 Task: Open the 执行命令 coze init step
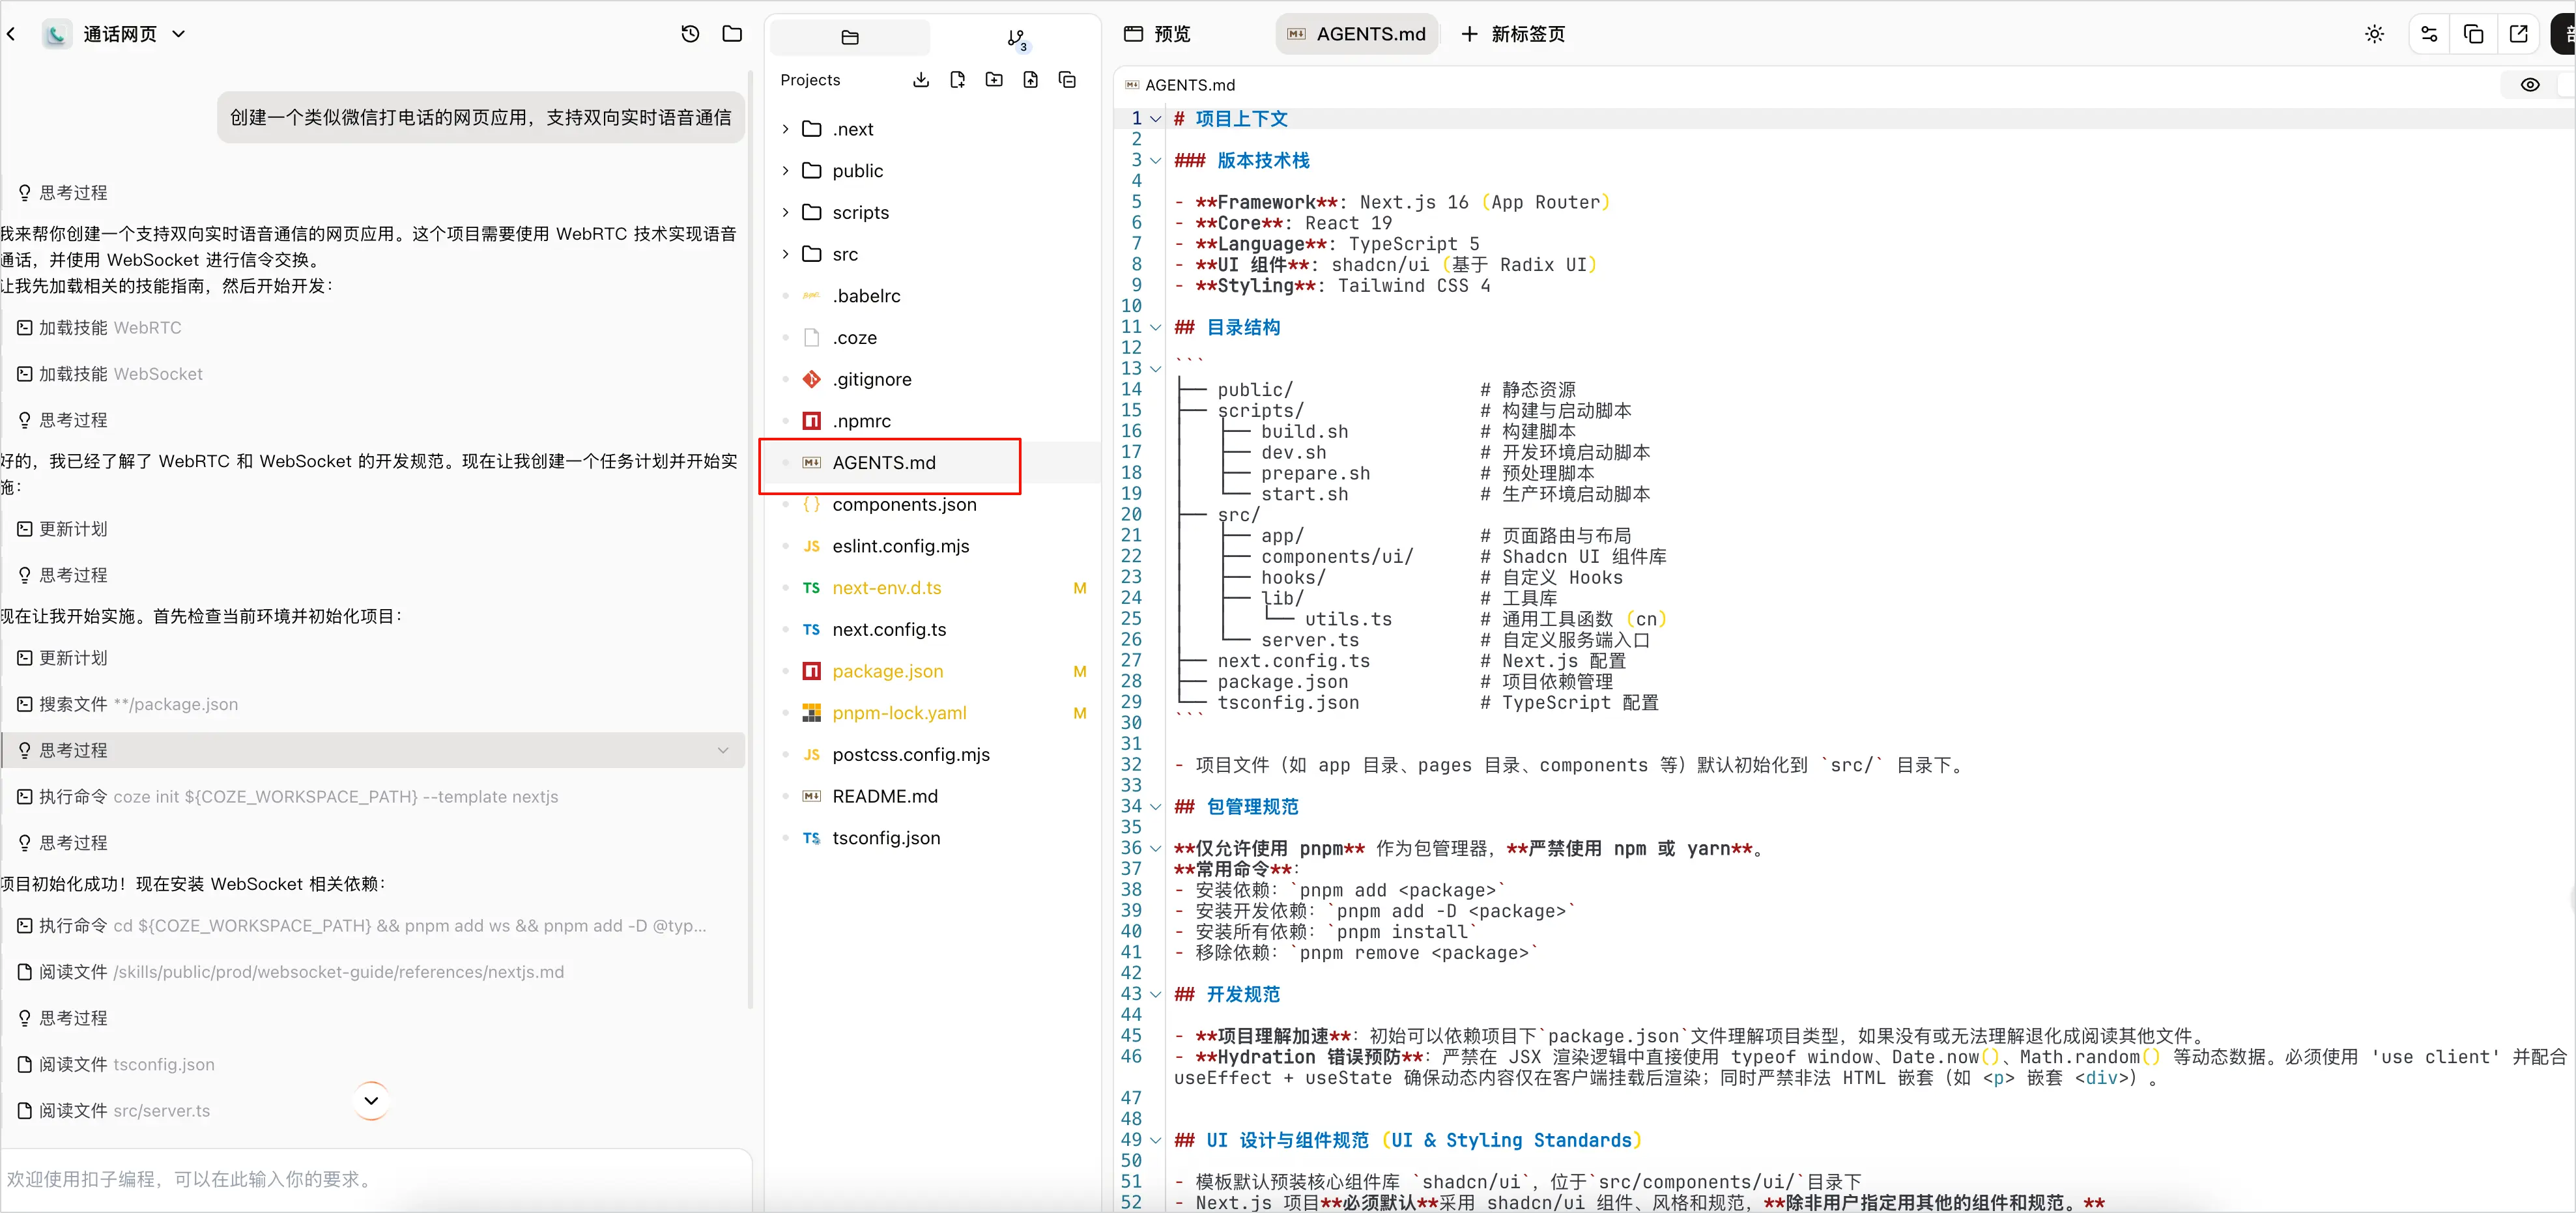tap(288, 797)
